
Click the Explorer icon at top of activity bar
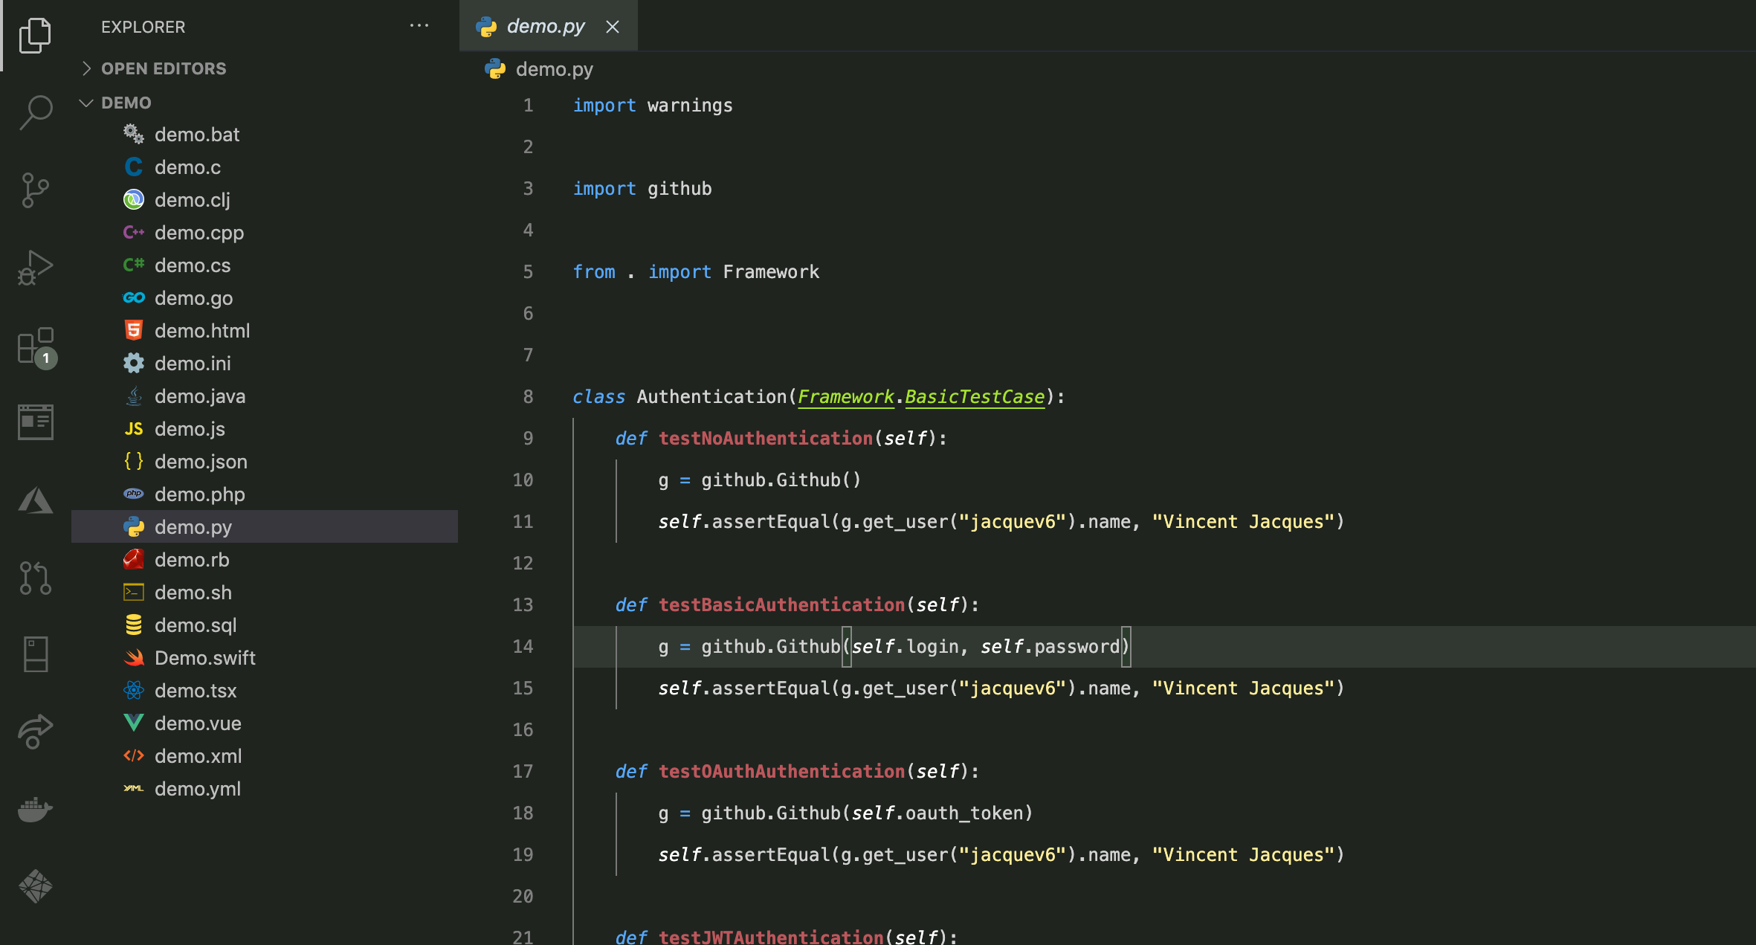click(35, 35)
